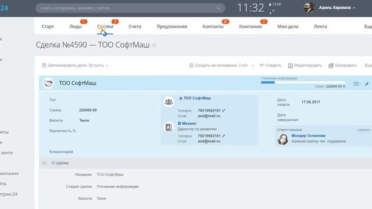This screenshot has height=209, width=372.
Task: Call Михаил via phone handset icon
Action: coord(224,136)
